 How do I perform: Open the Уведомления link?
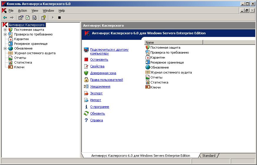point(100,86)
